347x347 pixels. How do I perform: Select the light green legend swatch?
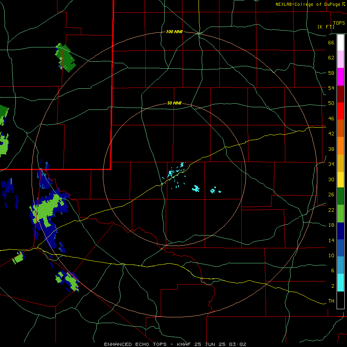click(340, 214)
